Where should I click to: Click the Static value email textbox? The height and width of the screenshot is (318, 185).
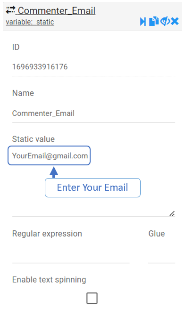click(x=49, y=155)
